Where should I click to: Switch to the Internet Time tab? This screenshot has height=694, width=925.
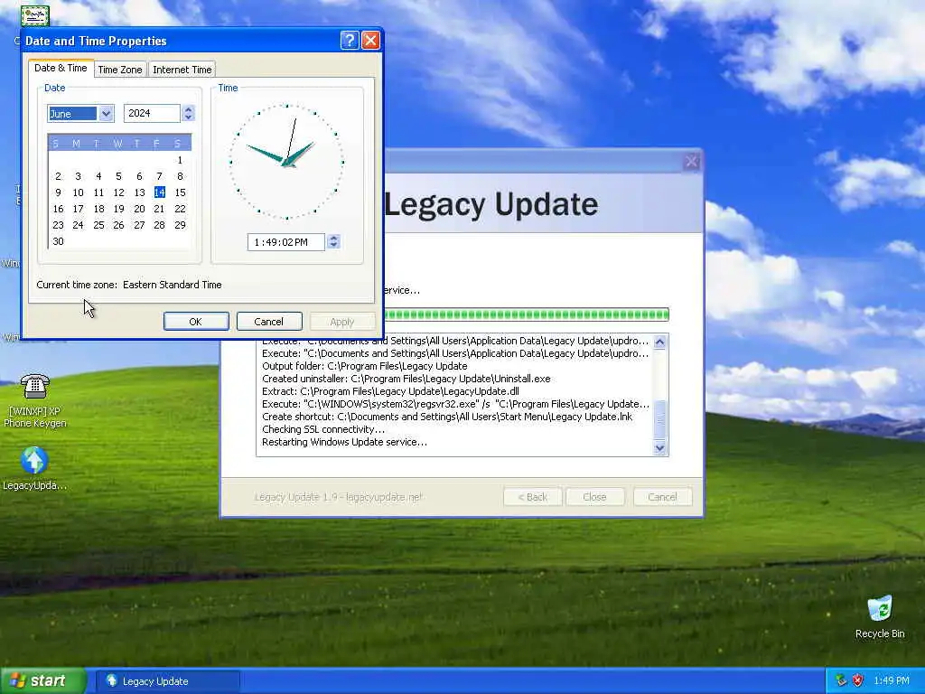point(182,70)
